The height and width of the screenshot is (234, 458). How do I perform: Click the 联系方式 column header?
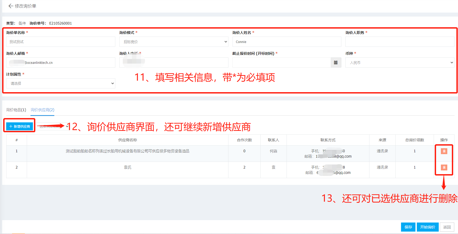click(328, 140)
